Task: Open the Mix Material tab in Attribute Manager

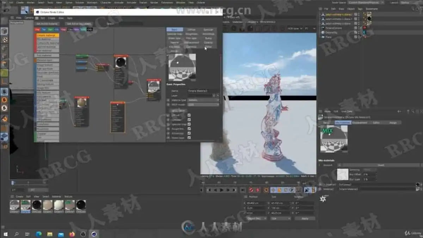Action: (x=343, y=123)
